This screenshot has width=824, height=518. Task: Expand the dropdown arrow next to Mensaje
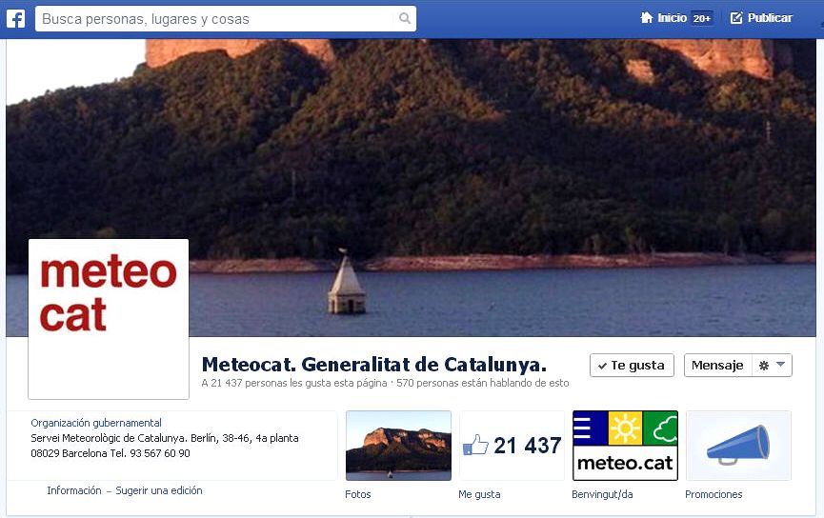[x=780, y=365]
